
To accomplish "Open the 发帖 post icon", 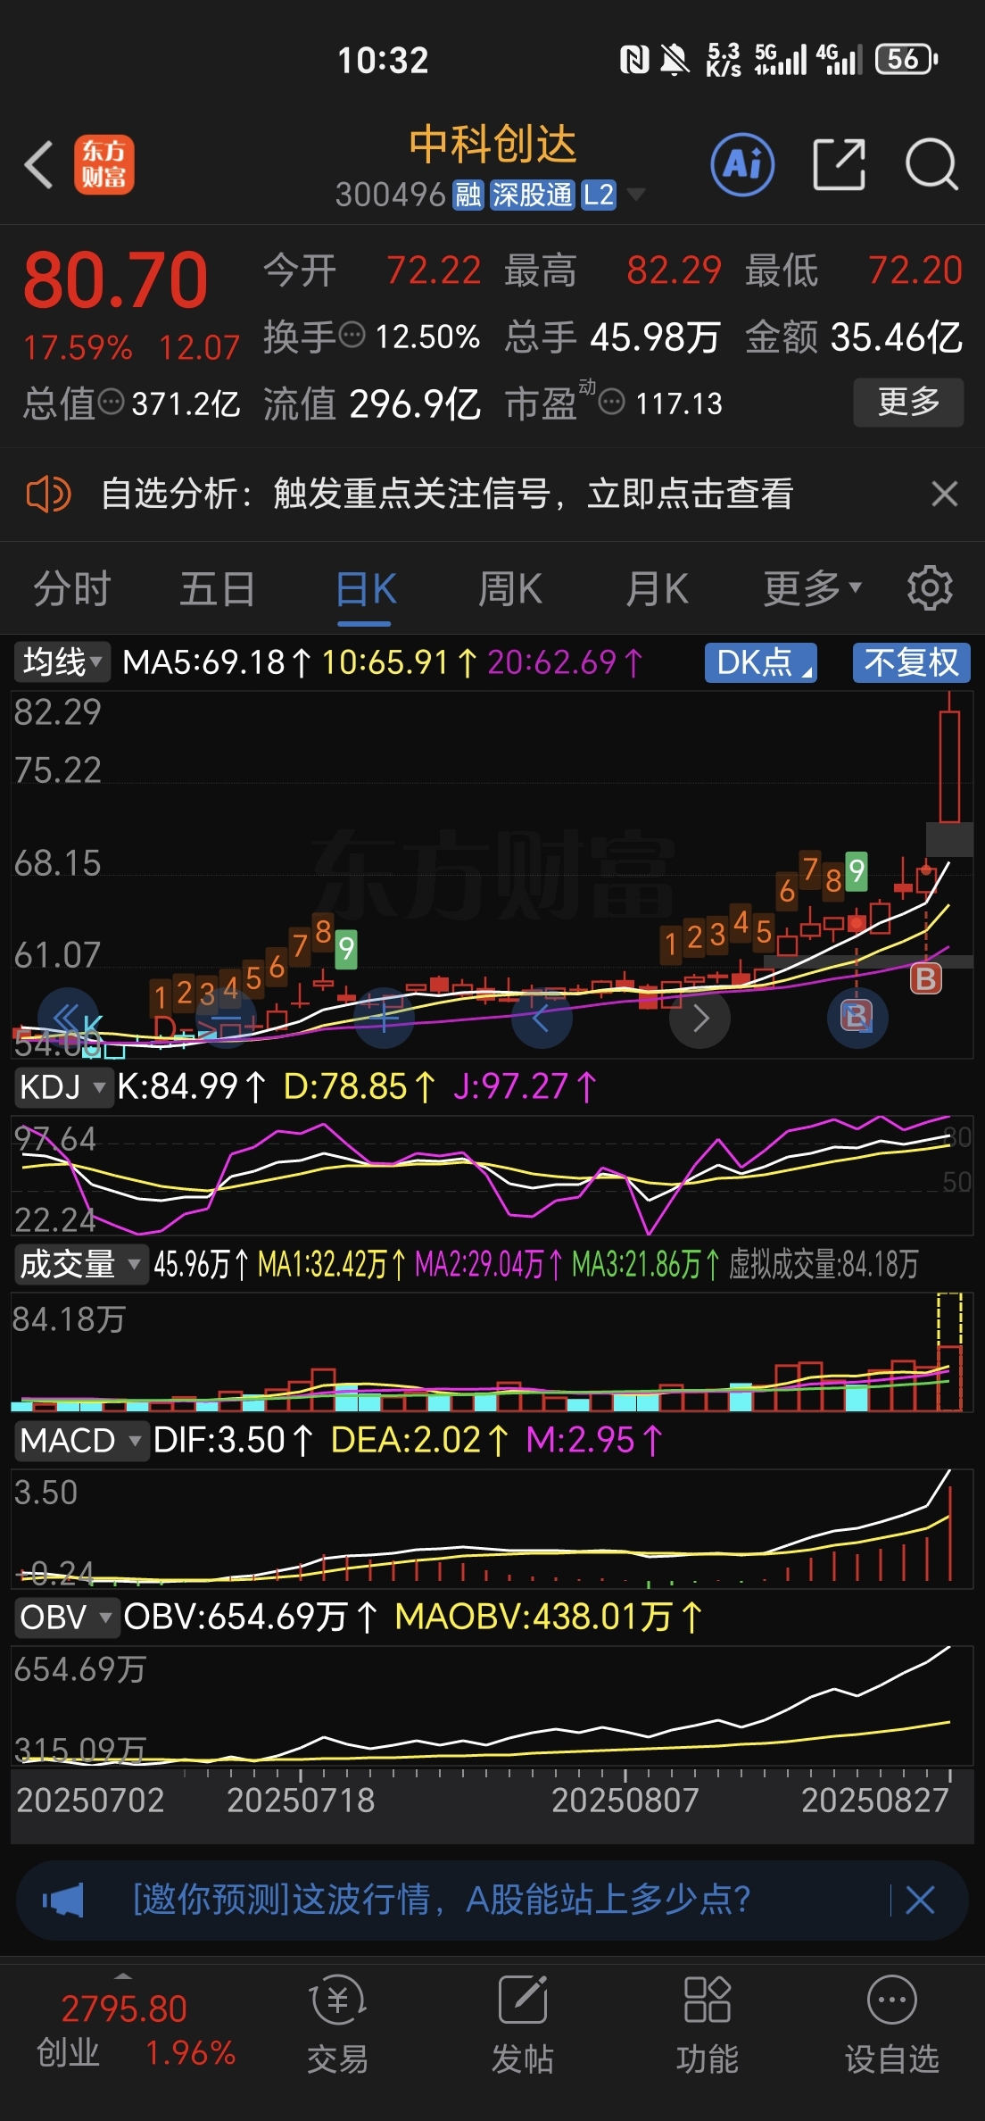I will click(523, 2026).
